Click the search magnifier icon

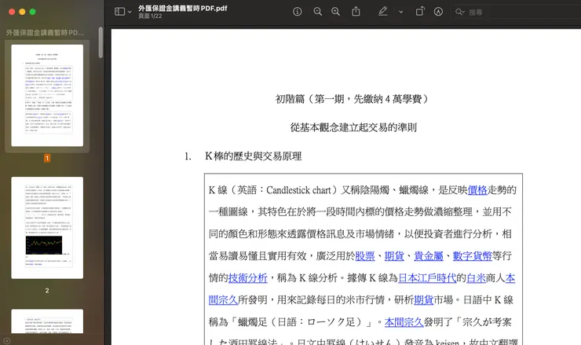tap(460, 12)
